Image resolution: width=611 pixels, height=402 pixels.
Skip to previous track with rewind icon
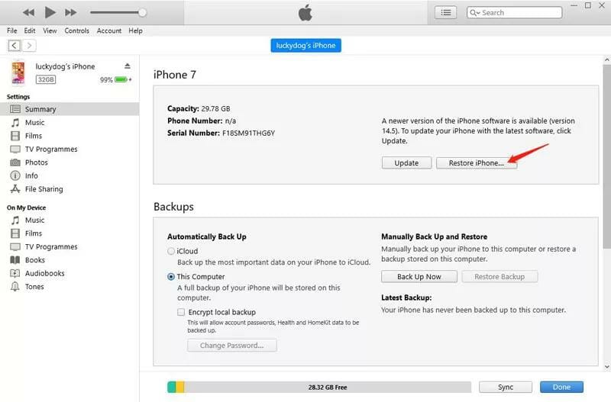point(28,13)
